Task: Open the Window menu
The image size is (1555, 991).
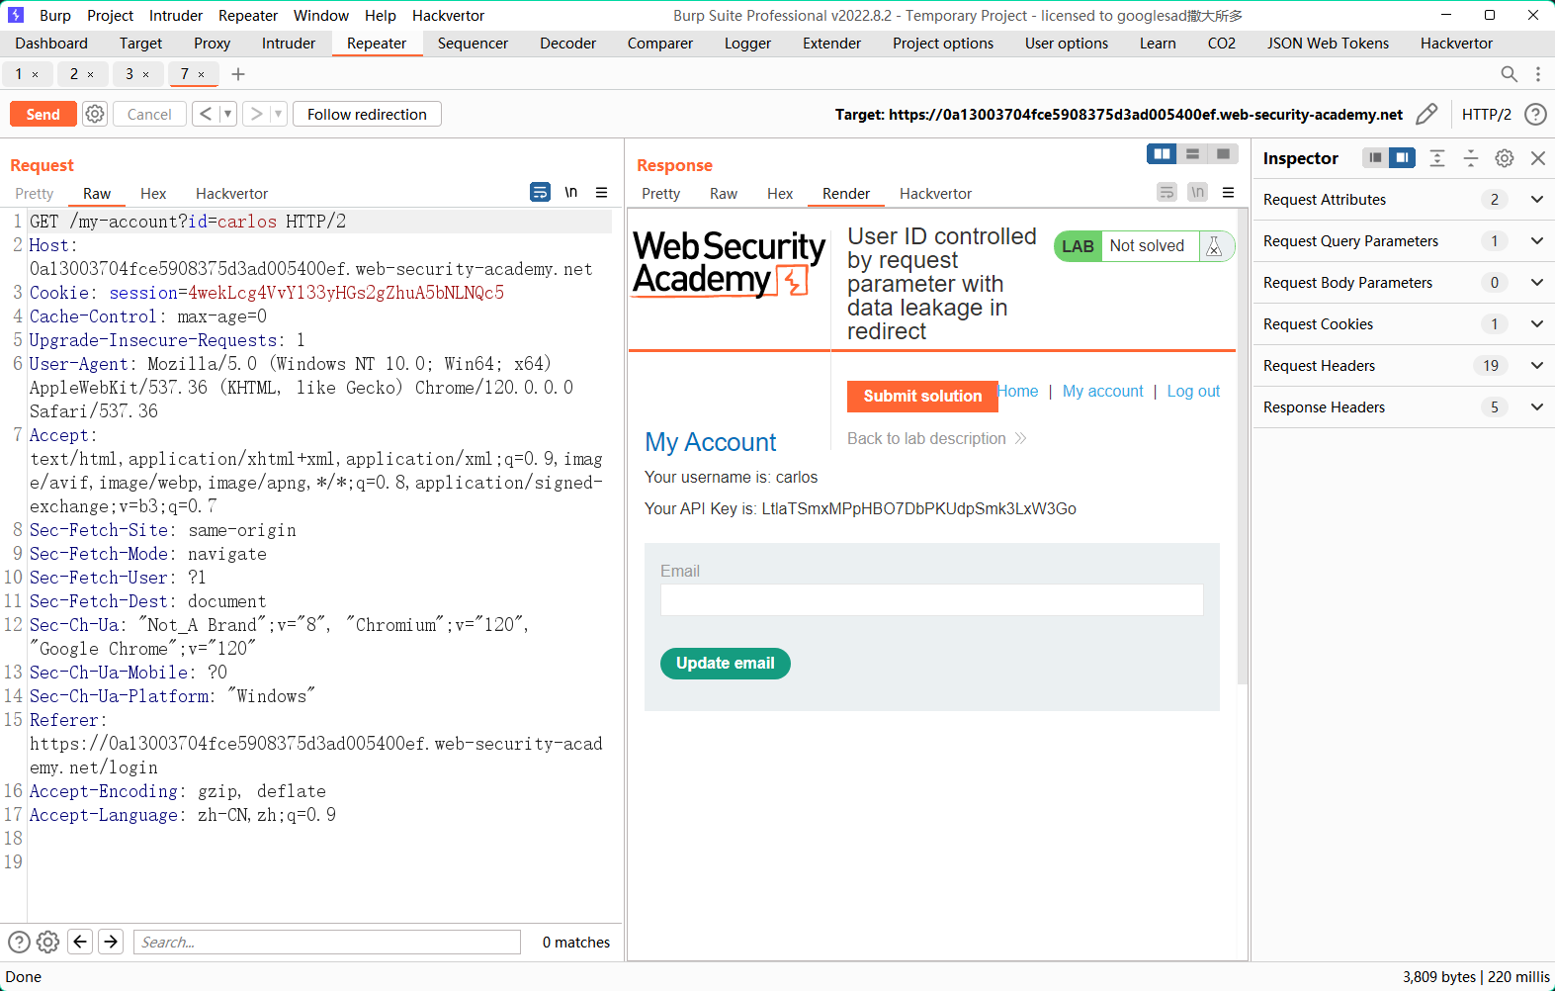Action: [321, 16]
